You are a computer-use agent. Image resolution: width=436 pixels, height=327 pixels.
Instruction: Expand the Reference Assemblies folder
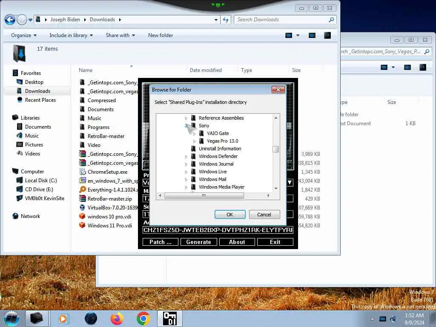[186, 118]
